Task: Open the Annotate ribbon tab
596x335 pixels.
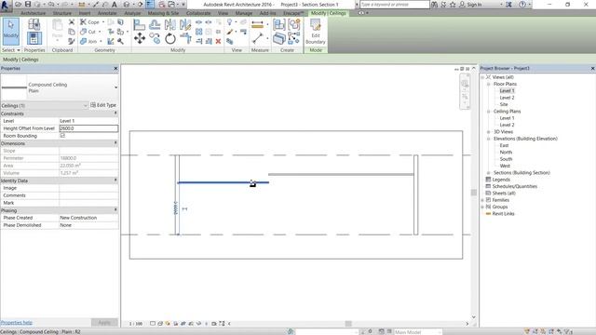Action: (107, 13)
